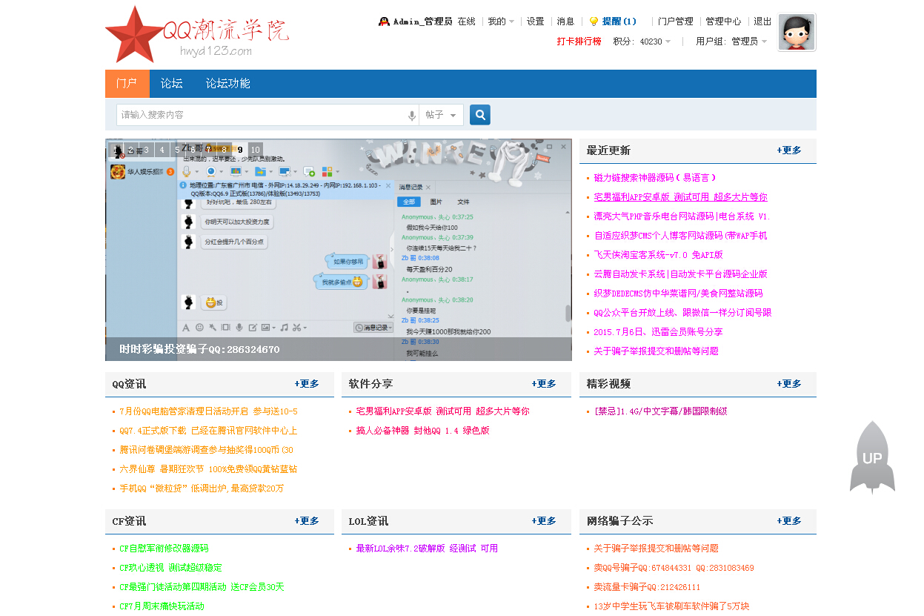
Task: Open CF玖心透视 测试超级稳定 link
Action: pos(170,568)
